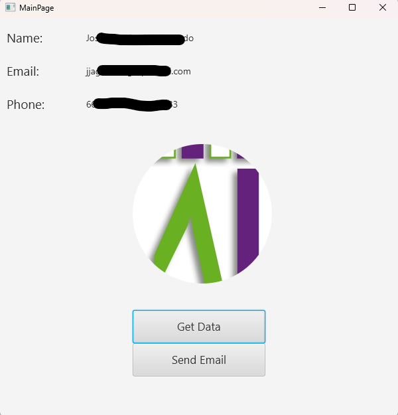This screenshot has height=415, width=398.
Task: Click the tall purple bar in the logo
Action: pos(248,220)
